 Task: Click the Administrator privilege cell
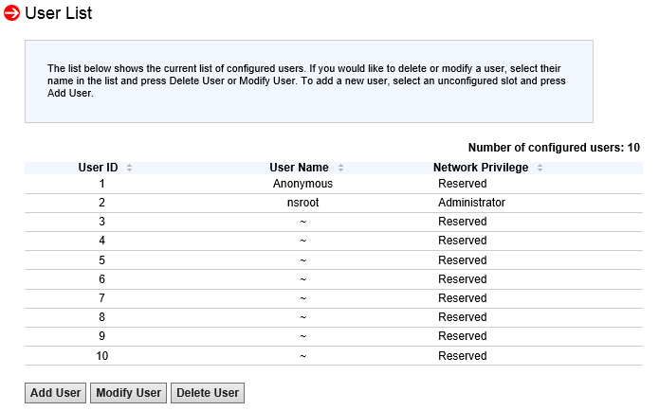[x=471, y=203]
